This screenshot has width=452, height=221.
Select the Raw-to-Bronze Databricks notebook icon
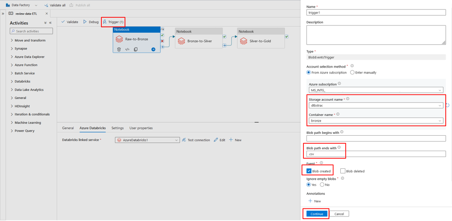[x=119, y=39]
